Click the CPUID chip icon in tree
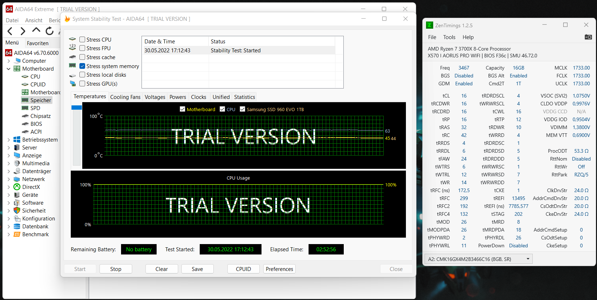The width and height of the screenshot is (597, 300). 25,84
